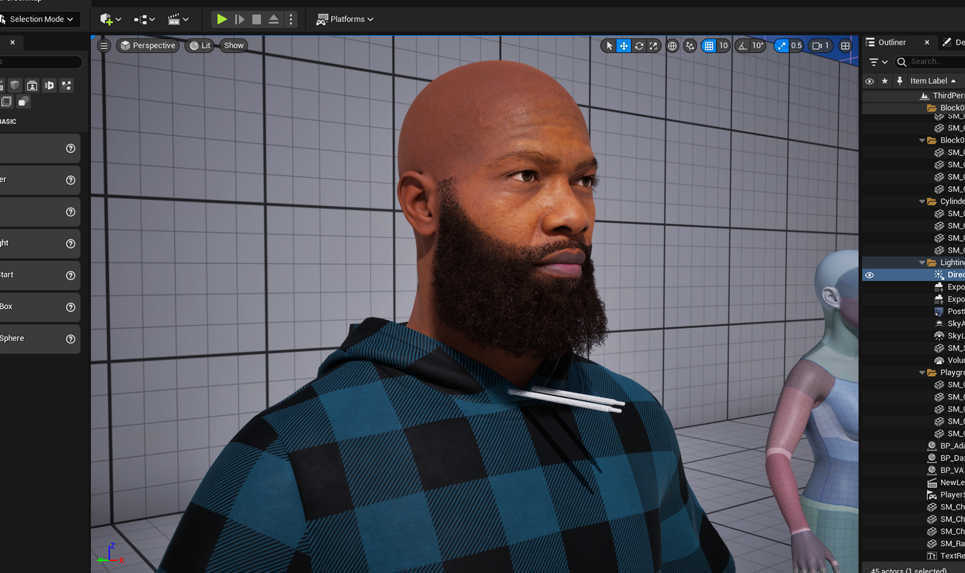Viewport: 965px width, 573px height.
Task: Select the SM_Ra static mesh row
Action: (913, 543)
